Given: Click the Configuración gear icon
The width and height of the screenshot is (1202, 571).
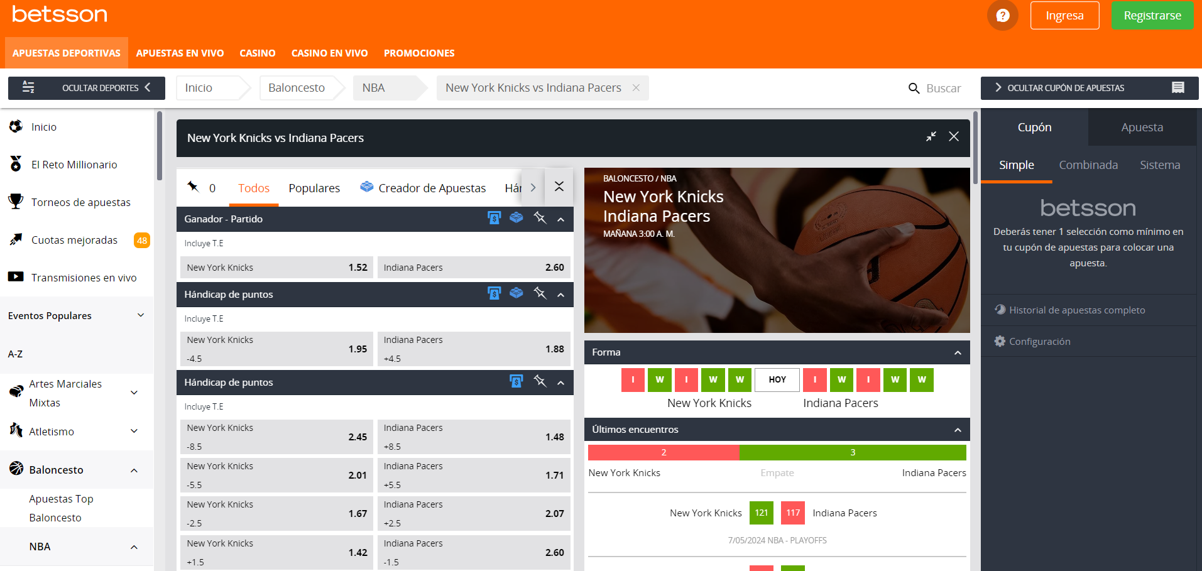Looking at the screenshot, I should click(1000, 341).
